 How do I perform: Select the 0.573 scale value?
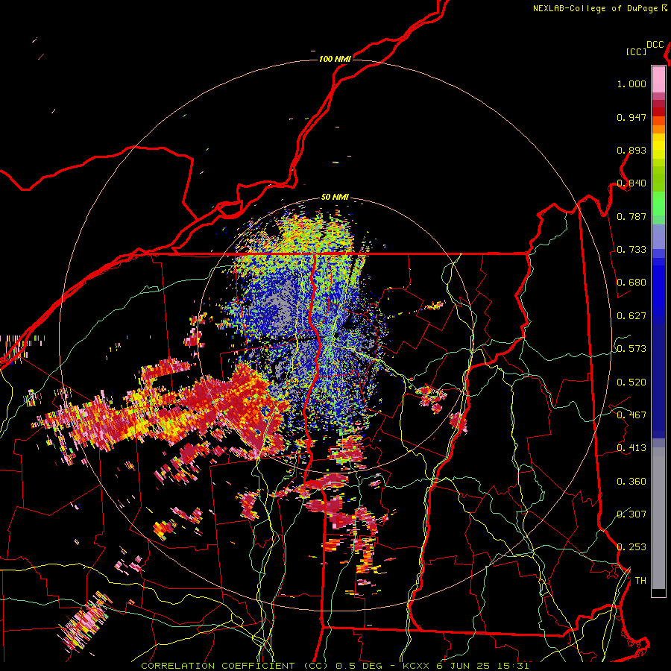[631, 348]
